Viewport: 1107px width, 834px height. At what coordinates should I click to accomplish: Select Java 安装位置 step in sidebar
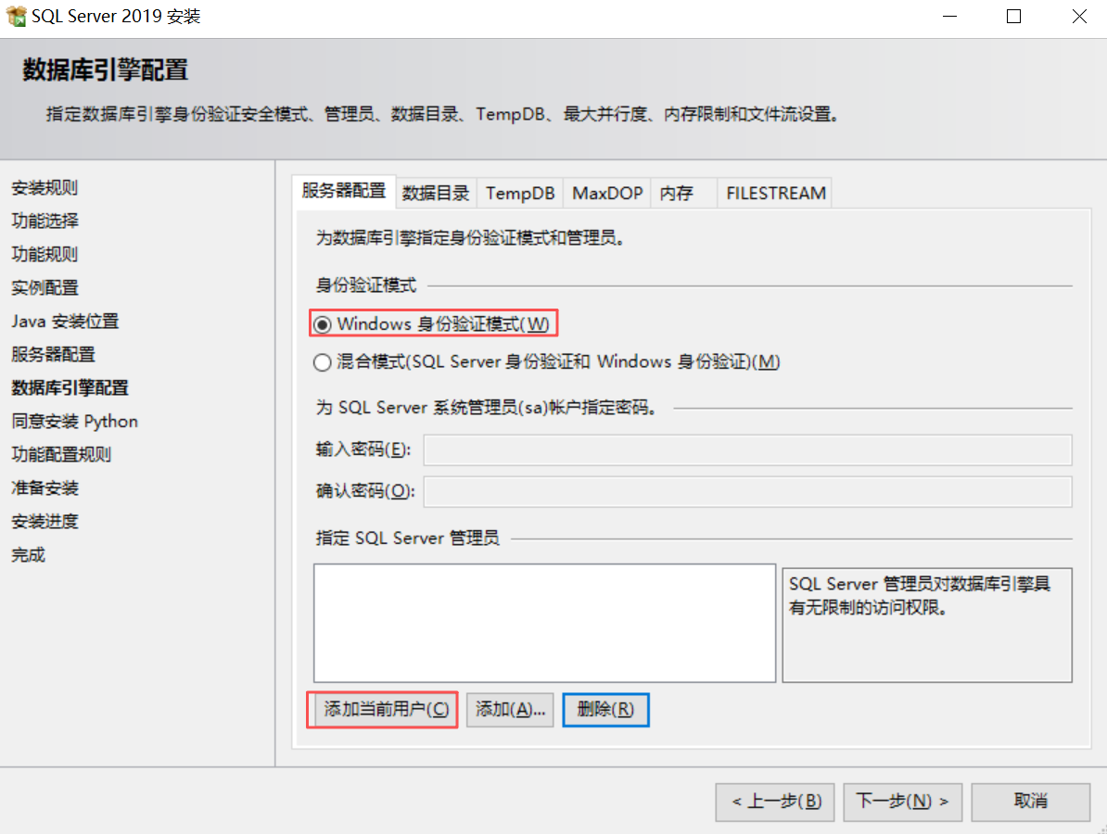point(65,321)
